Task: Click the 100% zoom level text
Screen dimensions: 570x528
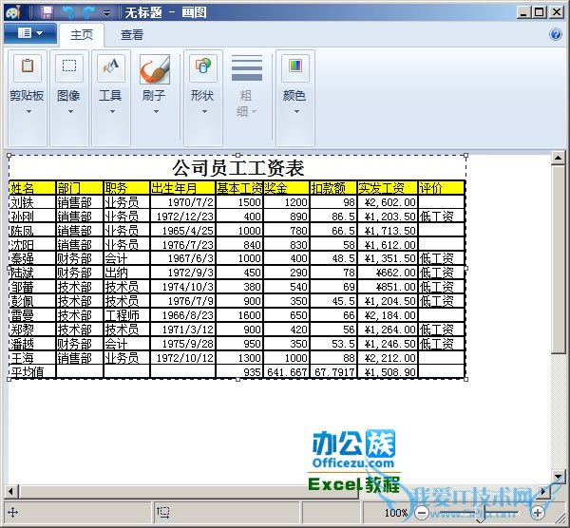Action: click(396, 513)
